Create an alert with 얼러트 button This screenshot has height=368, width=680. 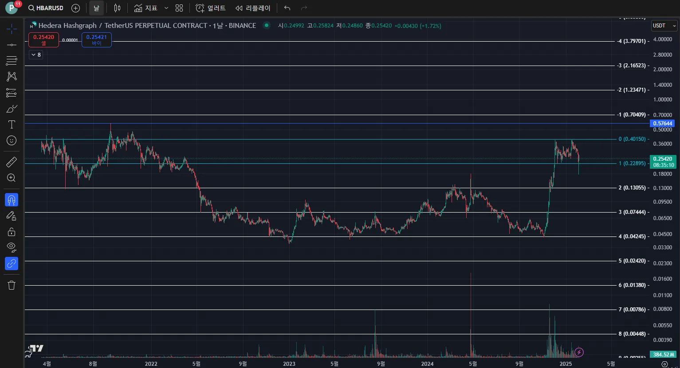click(211, 8)
